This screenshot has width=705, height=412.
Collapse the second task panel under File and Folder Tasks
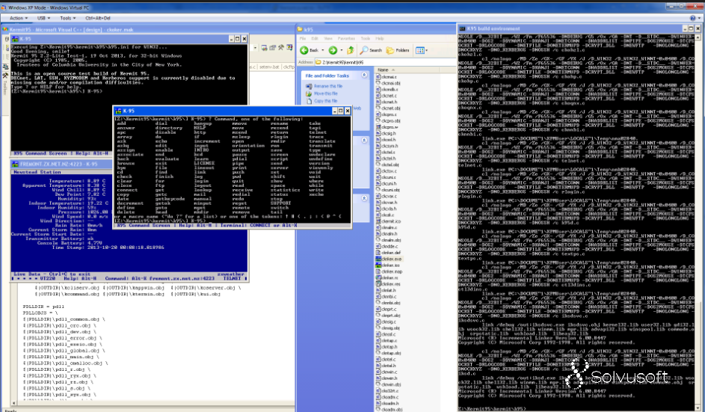tap(364, 141)
